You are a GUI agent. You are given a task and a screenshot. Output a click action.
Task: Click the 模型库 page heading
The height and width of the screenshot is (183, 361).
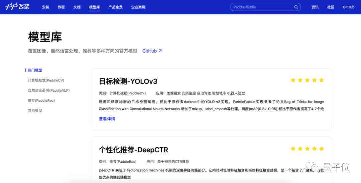45,37
